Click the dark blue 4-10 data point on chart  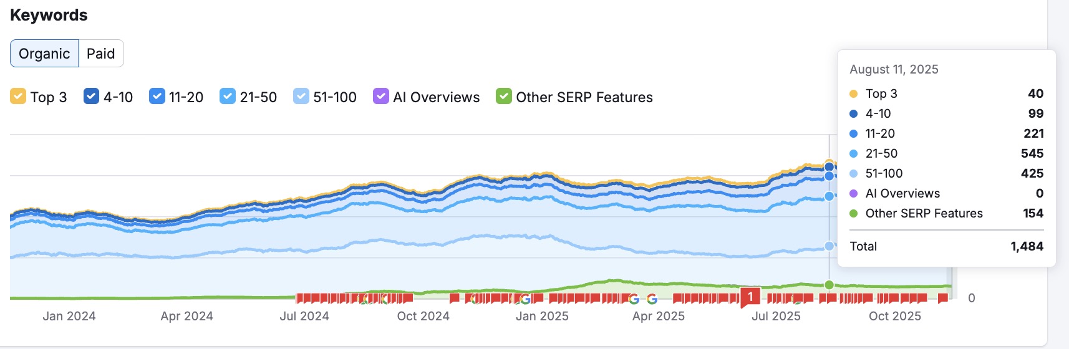pyautogui.click(x=829, y=167)
